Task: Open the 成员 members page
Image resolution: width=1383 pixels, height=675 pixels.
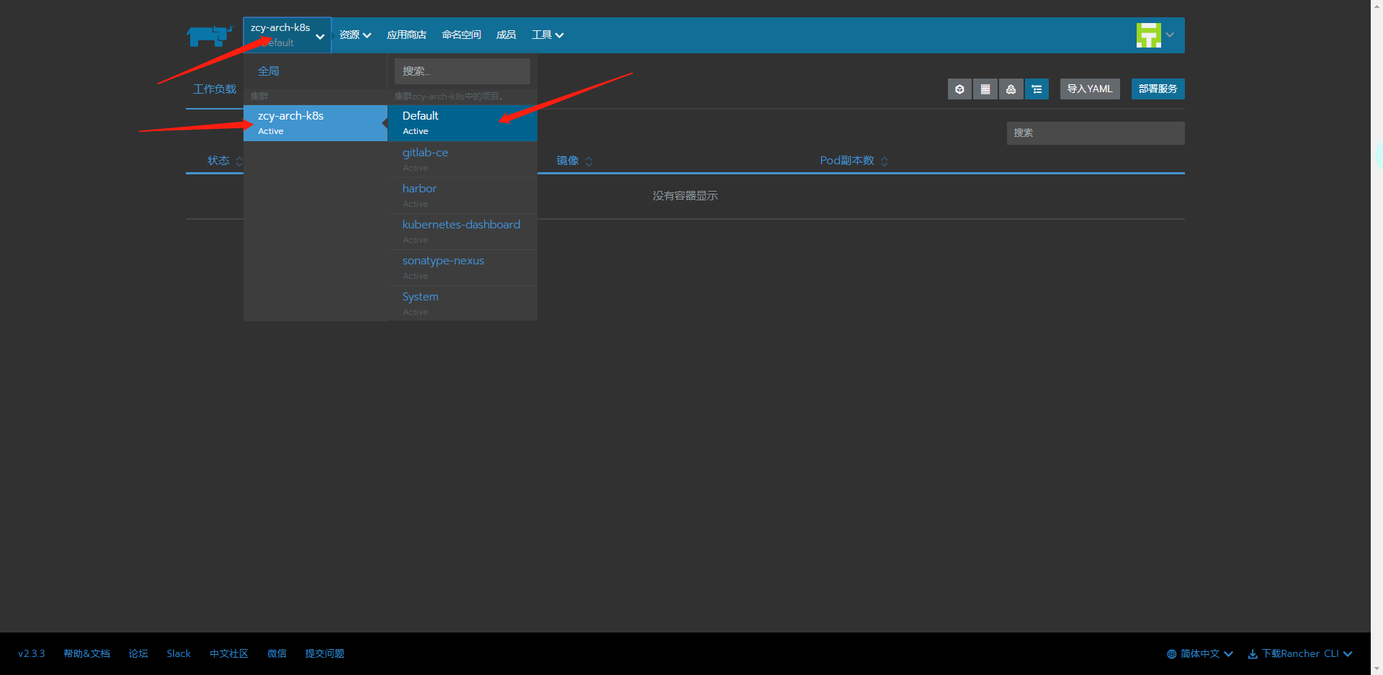Action: point(506,35)
